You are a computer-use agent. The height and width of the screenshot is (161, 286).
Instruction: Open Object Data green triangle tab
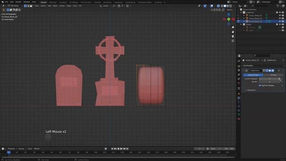click(x=239, y=114)
